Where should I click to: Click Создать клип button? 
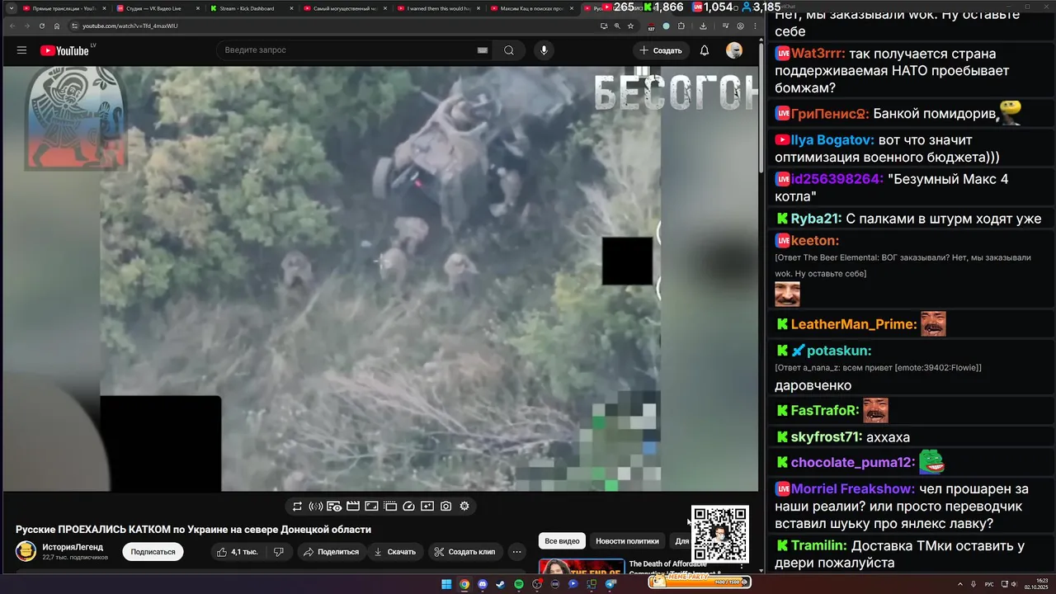point(465,552)
